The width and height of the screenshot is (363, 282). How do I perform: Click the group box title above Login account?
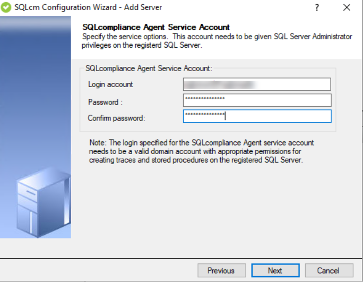[x=149, y=68]
